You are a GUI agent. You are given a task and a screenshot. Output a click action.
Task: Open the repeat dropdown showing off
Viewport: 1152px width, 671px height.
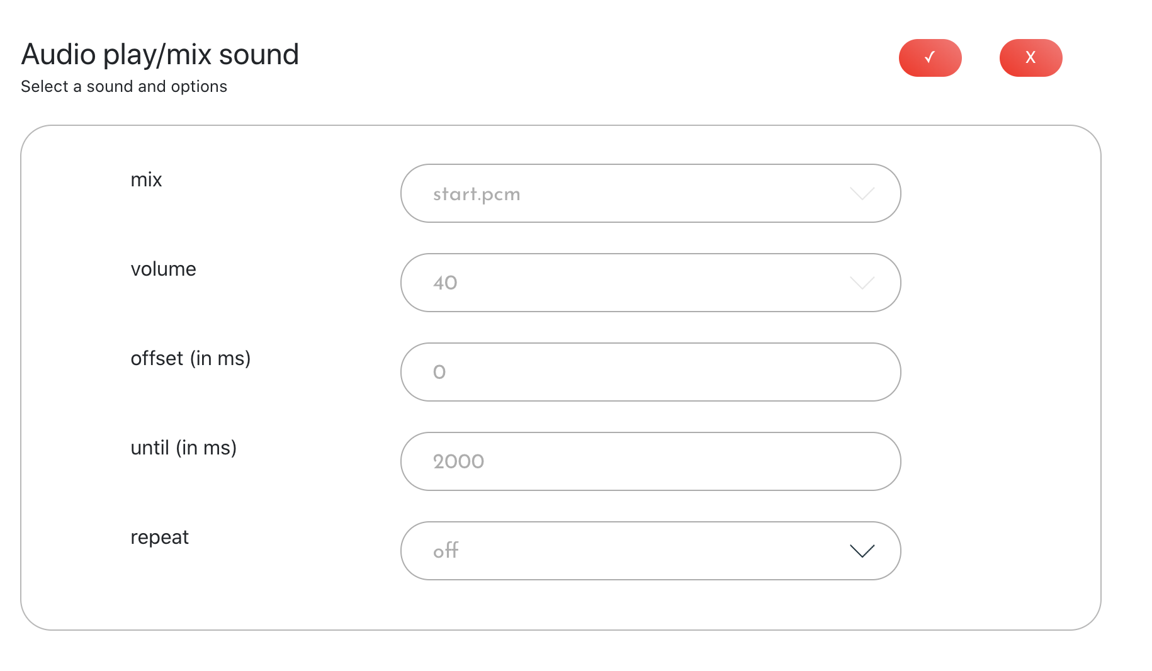tap(650, 551)
